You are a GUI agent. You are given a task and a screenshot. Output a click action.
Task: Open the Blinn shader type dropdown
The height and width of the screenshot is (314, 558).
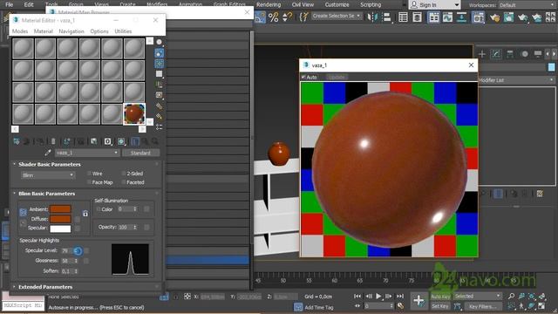tap(48, 175)
